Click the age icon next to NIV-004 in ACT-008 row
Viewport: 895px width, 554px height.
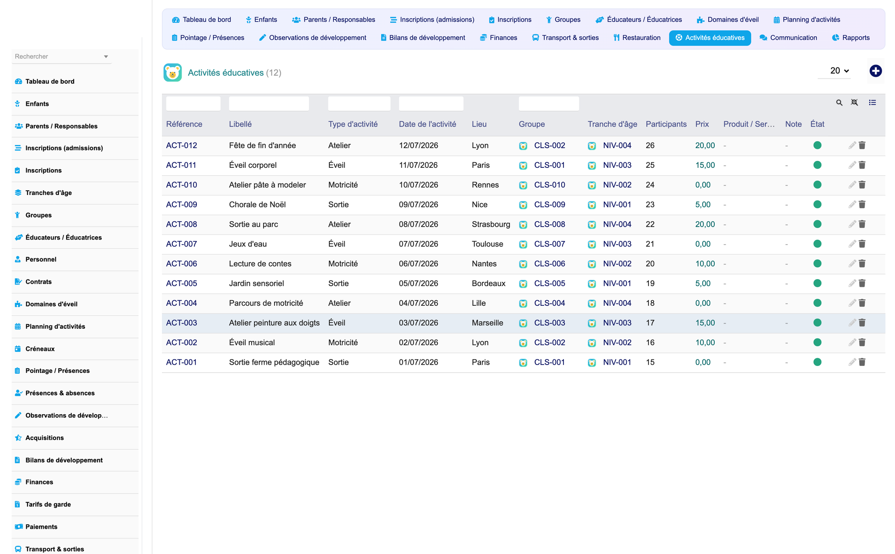pos(592,225)
